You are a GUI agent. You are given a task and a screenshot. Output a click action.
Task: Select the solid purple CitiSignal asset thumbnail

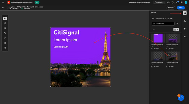pos(158,38)
